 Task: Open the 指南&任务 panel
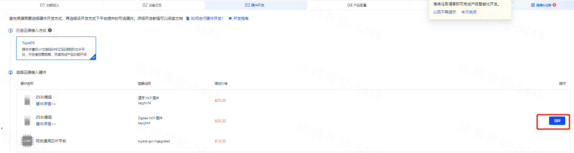click(541, 5)
